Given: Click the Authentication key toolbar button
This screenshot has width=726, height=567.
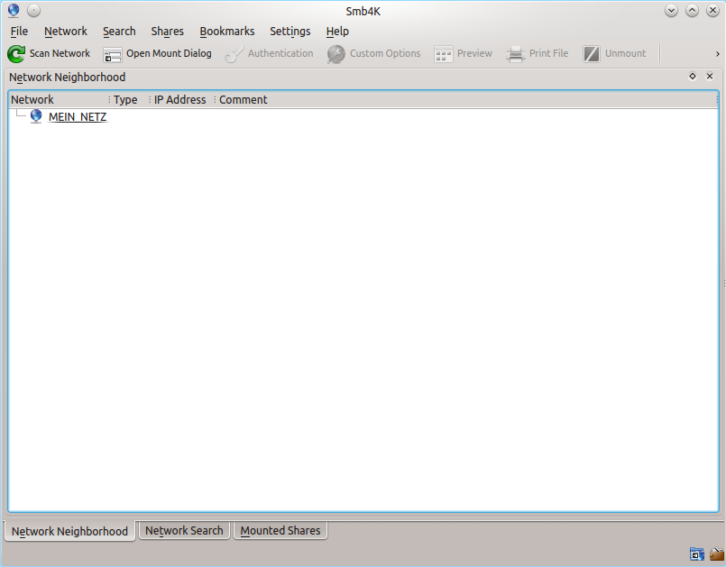Looking at the screenshot, I should pyautogui.click(x=269, y=54).
